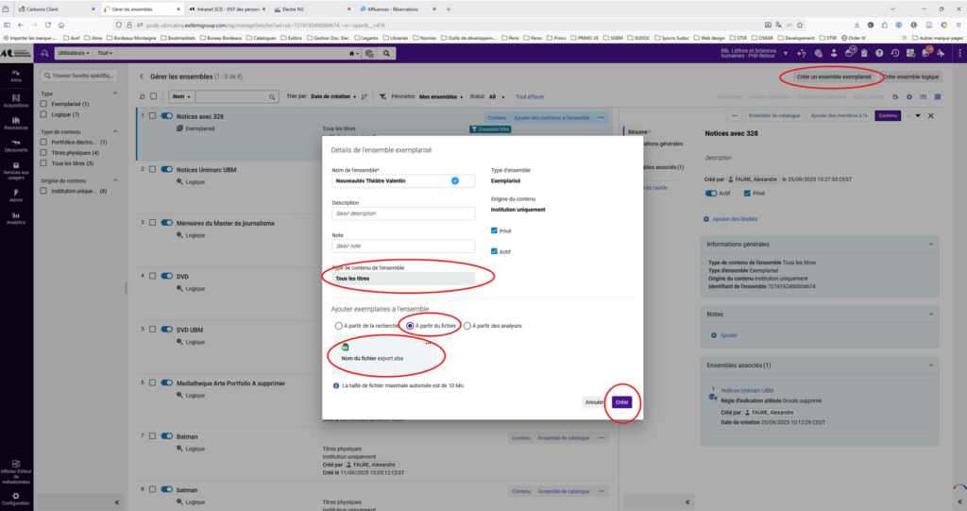
Task: Switch to the Electre NG browser tab
Action: pos(286,9)
